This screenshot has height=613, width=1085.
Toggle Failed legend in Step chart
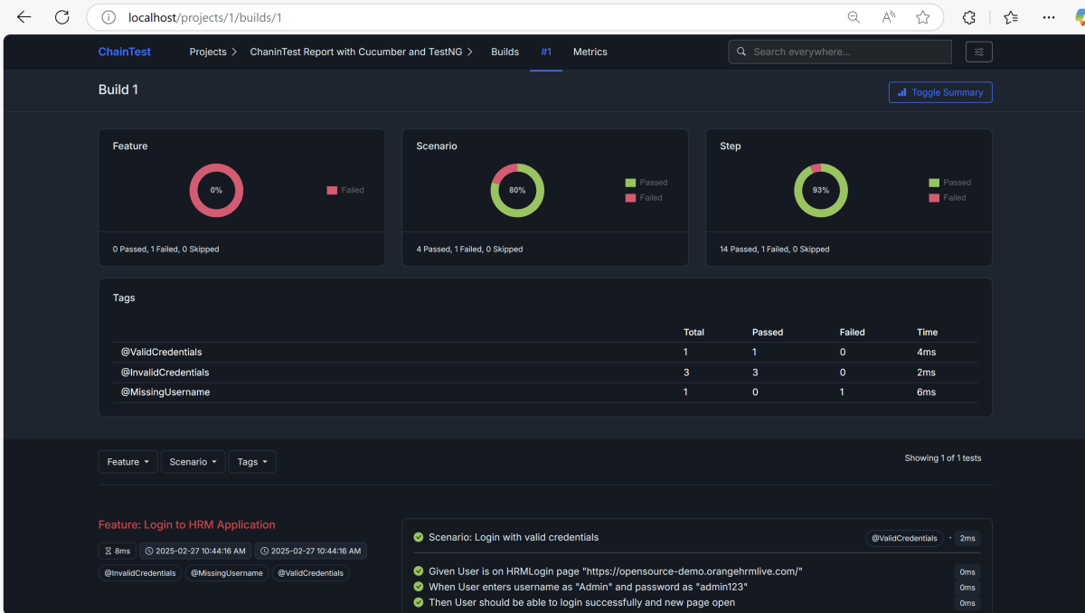click(x=948, y=198)
